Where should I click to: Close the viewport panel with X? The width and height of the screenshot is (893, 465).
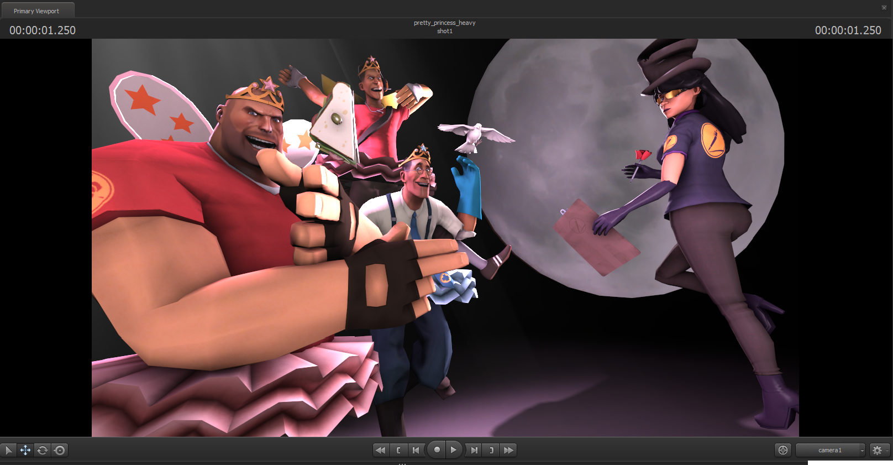pos(884,7)
